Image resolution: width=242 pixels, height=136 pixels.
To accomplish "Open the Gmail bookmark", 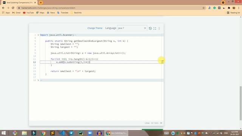I will (x=16, y=12).
